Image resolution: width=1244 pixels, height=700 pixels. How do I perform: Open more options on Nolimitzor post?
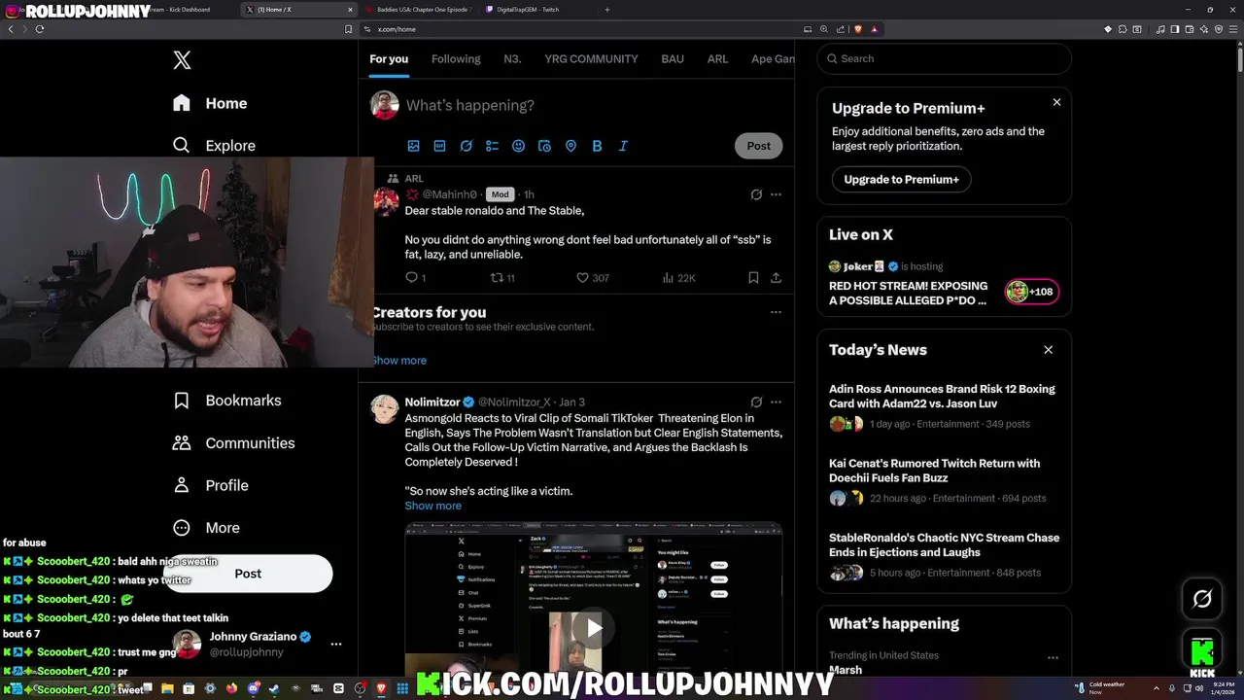point(776,402)
